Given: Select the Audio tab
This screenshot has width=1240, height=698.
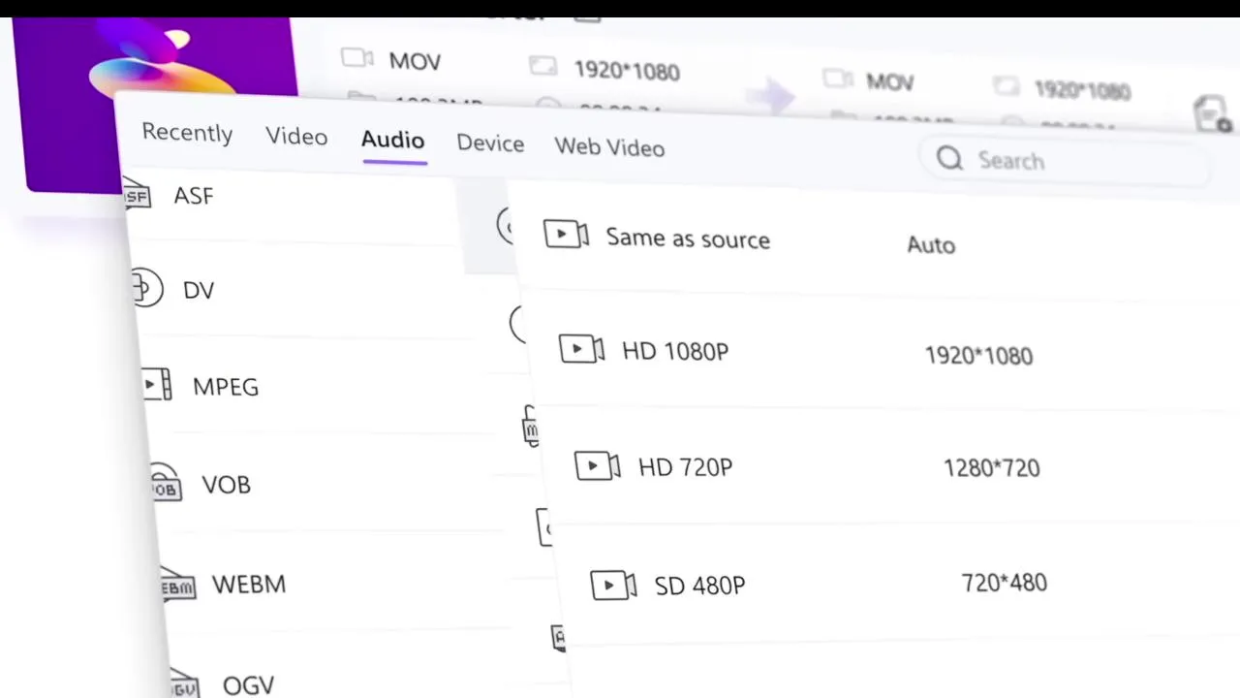Looking at the screenshot, I should click(392, 141).
